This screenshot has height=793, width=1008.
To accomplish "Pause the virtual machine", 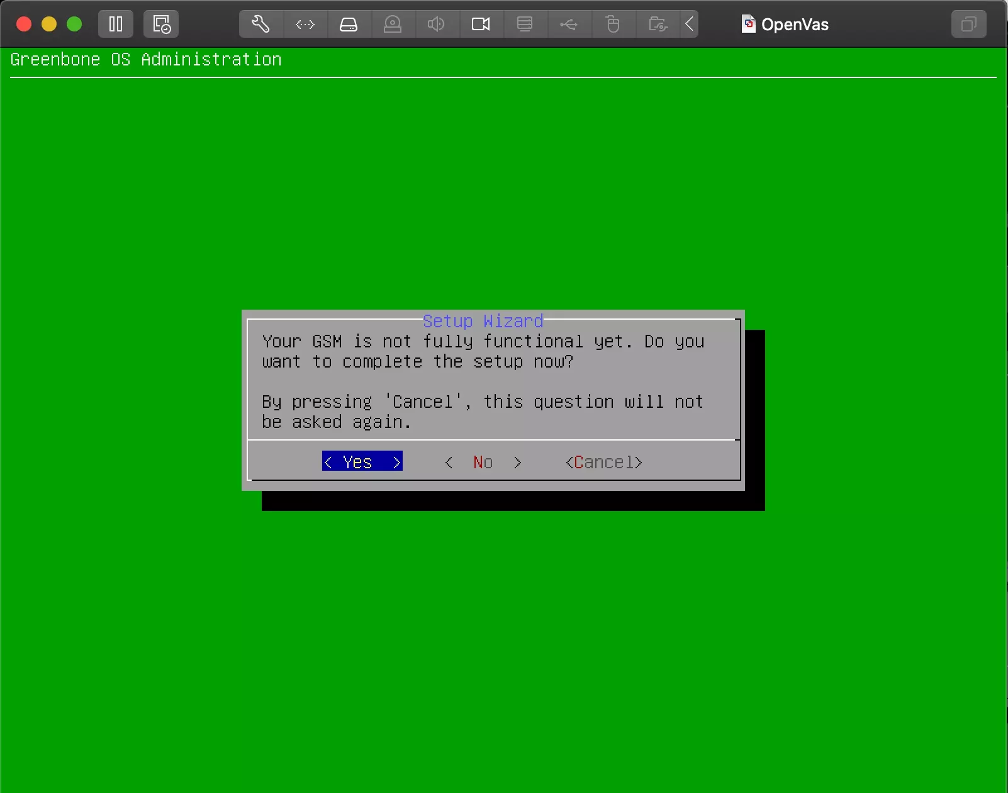I will [116, 25].
